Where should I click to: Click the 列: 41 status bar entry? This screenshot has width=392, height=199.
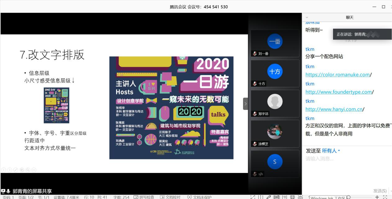point(102,197)
